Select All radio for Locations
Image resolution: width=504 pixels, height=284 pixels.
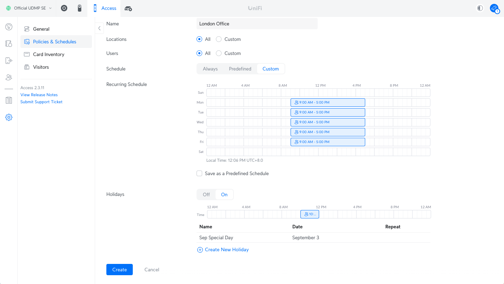point(199,39)
